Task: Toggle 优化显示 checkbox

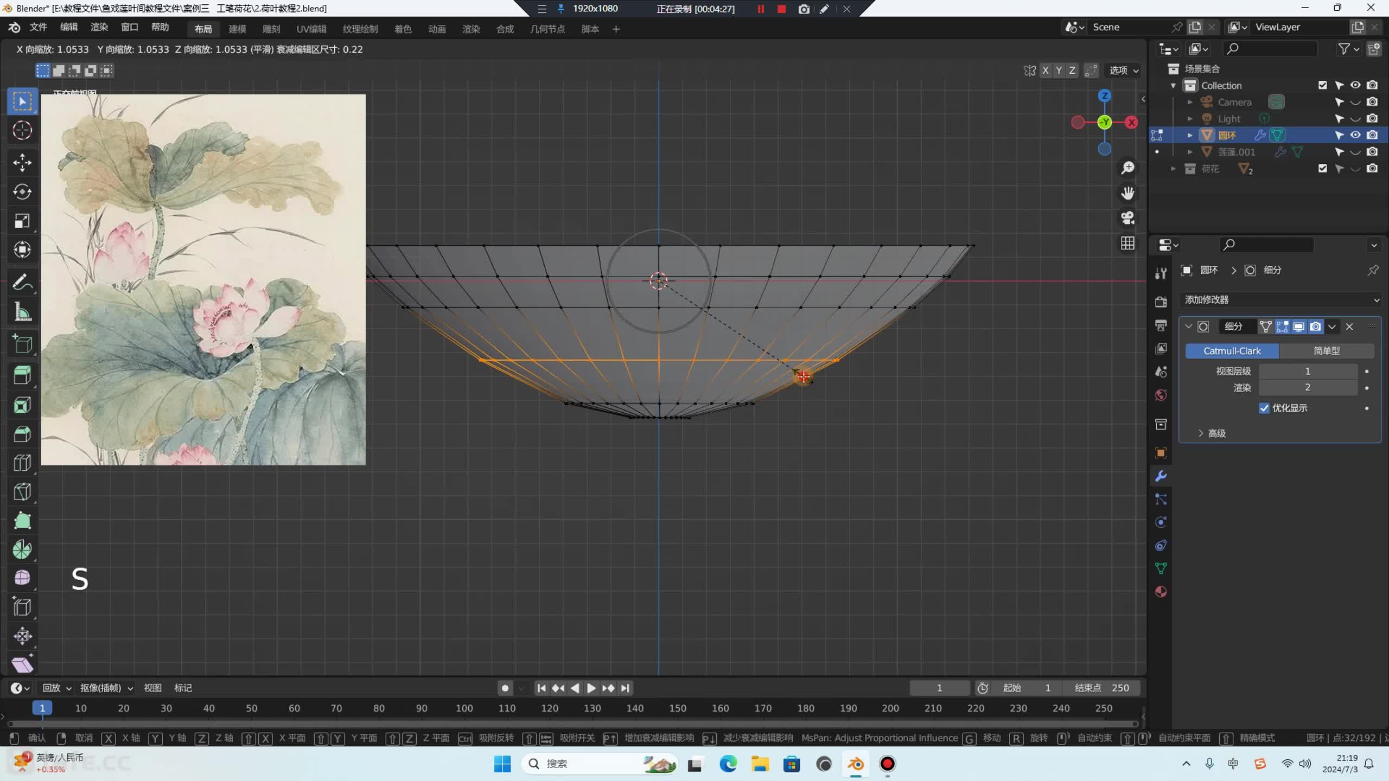Action: point(1264,408)
